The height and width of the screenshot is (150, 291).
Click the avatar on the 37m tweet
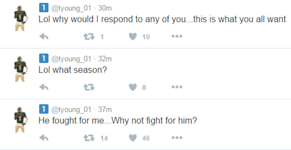click(x=20, y=120)
